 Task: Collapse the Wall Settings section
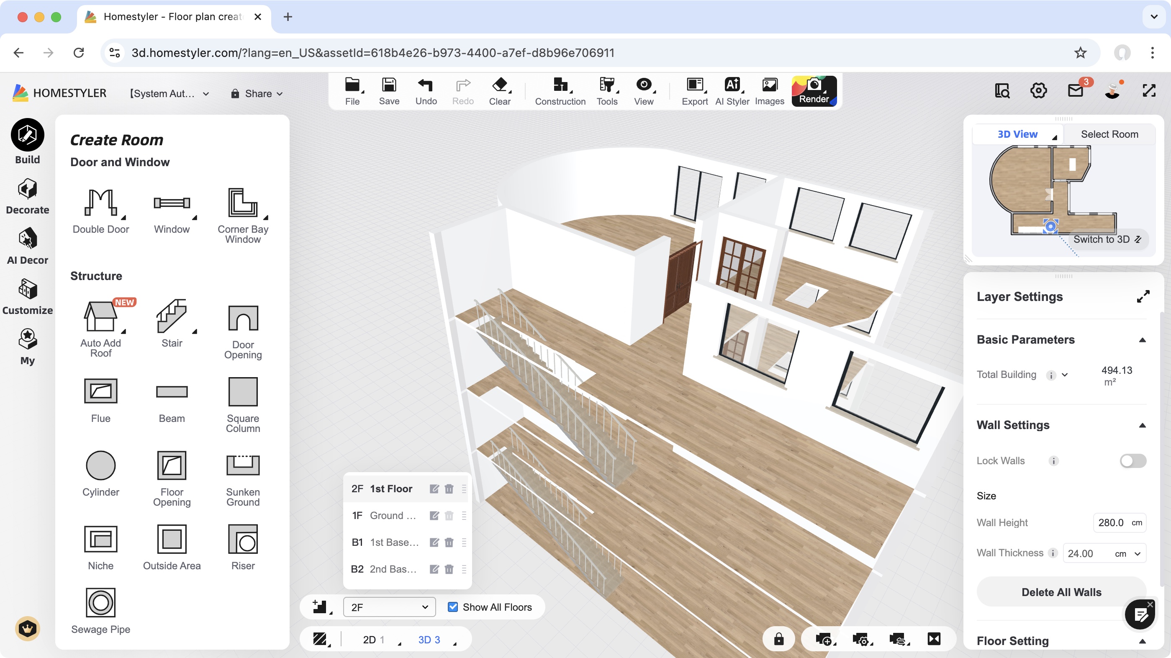(1143, 426)
